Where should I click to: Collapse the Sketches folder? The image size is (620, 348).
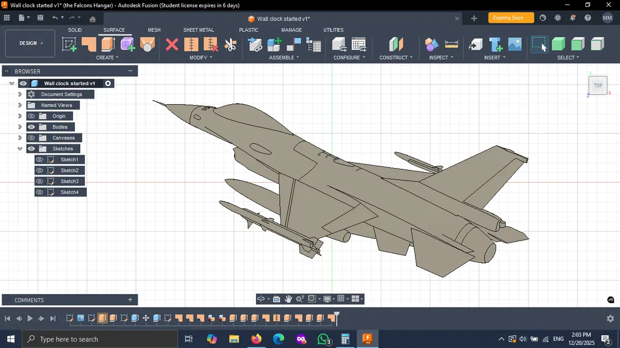[20, 149]
